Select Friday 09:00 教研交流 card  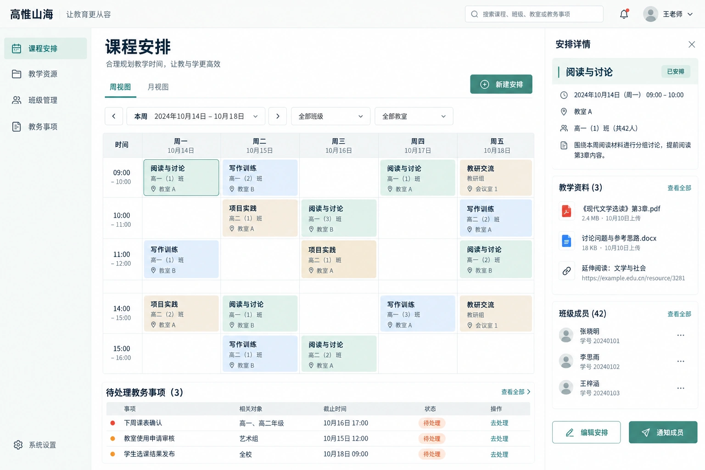pos(496,178)
